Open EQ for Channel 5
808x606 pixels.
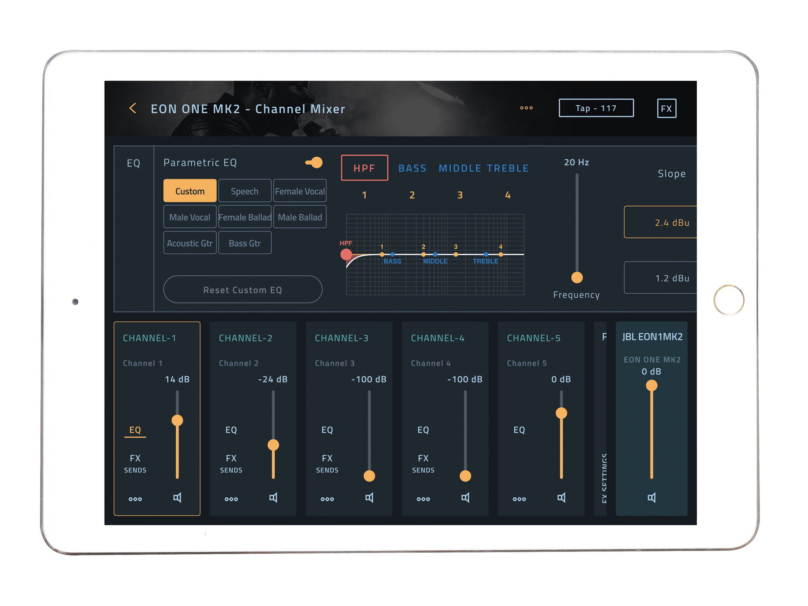(x=520, y=430)
